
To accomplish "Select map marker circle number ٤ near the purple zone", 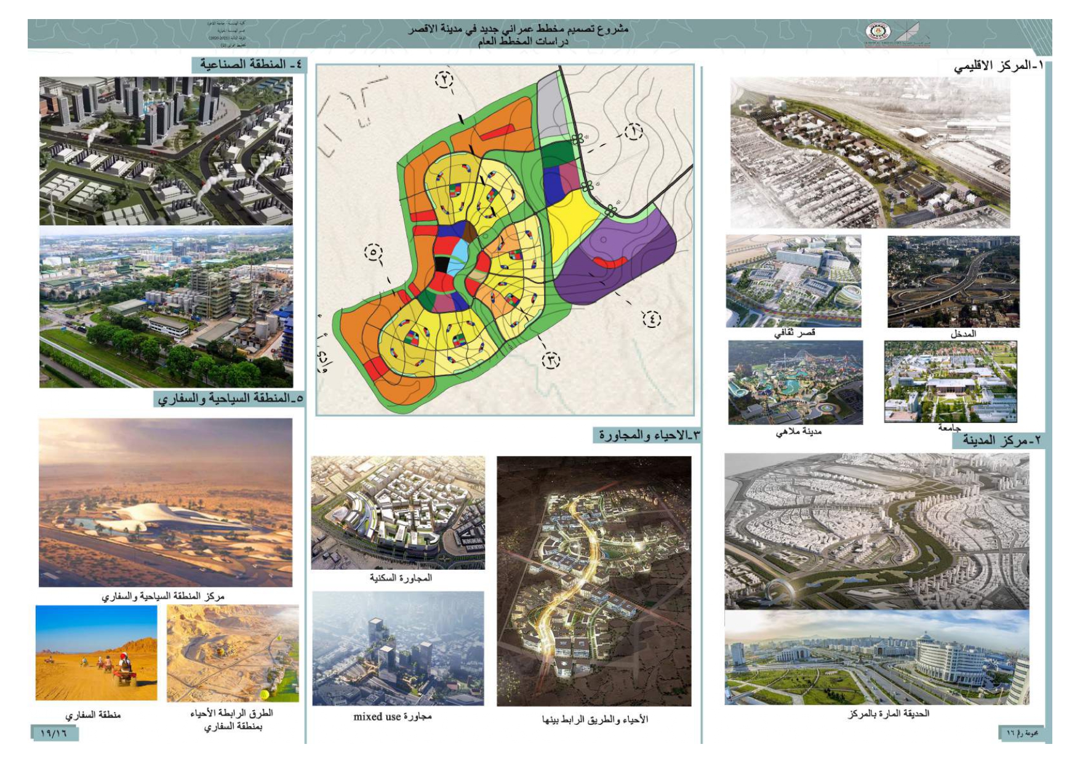I will [x=652, y=320].
